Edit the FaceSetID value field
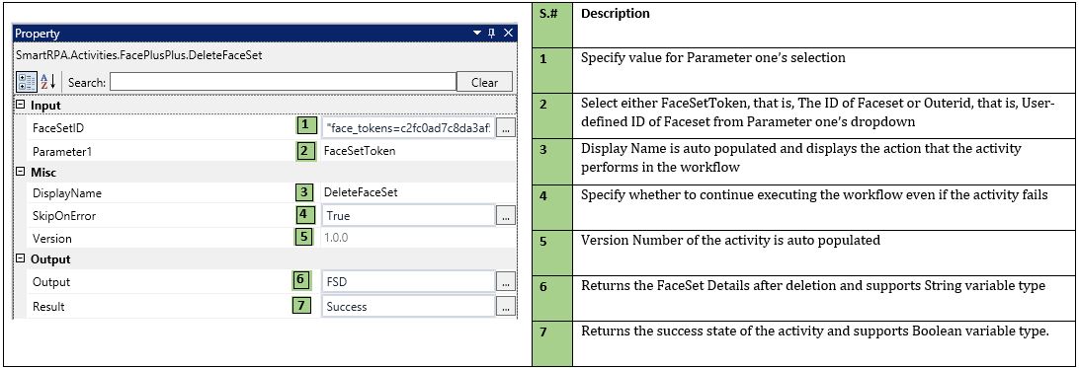Screen dimensions: 1079x368 point(408,127)
